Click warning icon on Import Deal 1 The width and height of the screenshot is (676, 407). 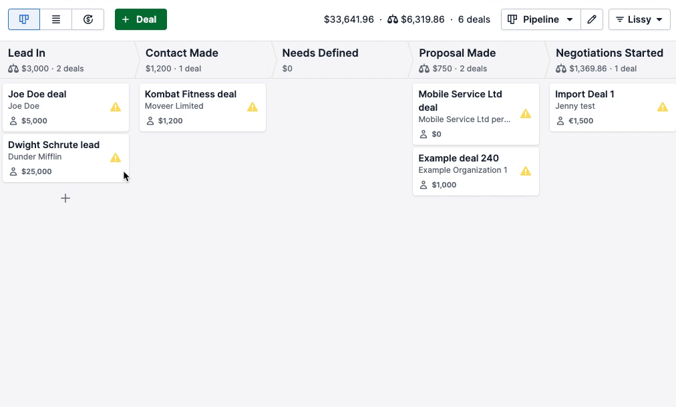pos(663,107)
